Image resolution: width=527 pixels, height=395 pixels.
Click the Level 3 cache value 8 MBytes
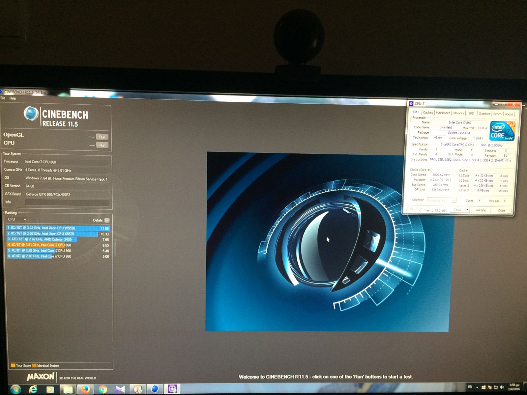tap(483, 191)
